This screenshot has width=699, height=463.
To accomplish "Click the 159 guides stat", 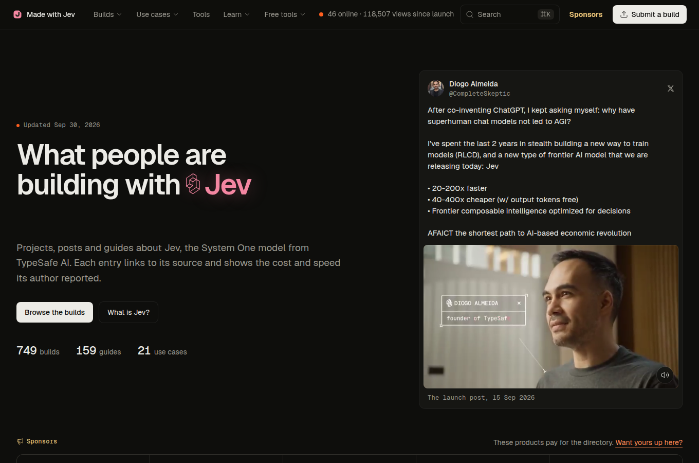I will 99,351.
